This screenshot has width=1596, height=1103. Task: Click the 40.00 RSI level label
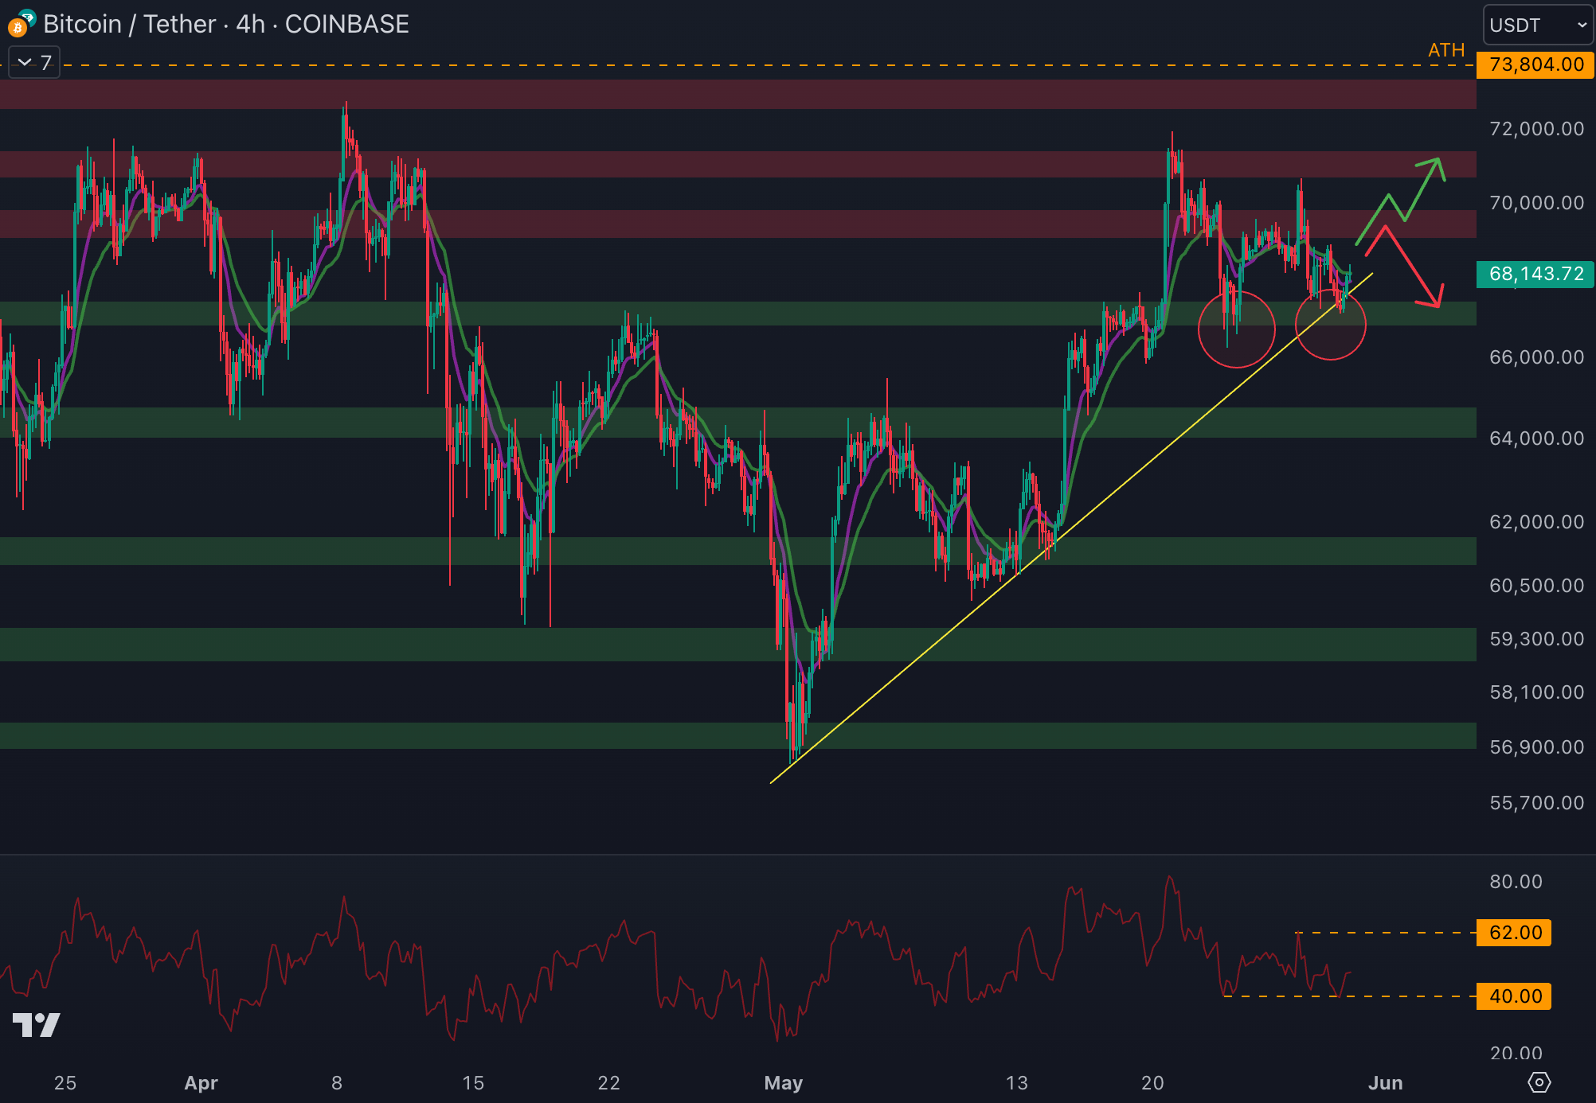pyautogui.click(x=1514, y=996)
